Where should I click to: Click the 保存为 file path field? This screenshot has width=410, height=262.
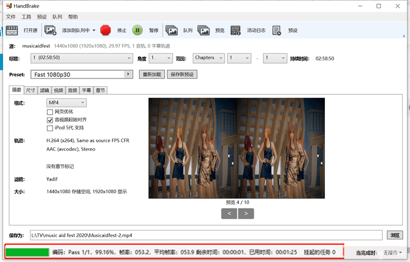click(x=207, y=235)
